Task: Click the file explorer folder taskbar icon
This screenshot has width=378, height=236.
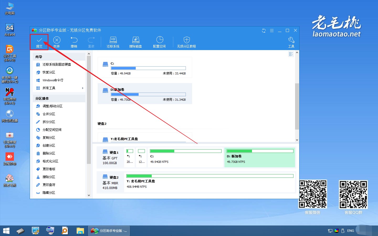Action: [x=80, y=231]
